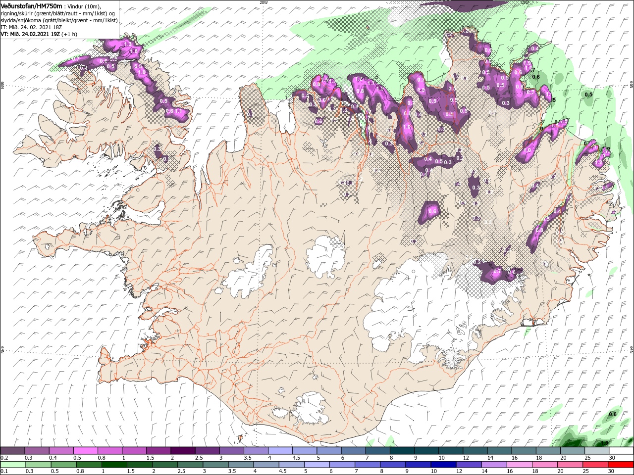This screenshot has height=475, width=634.
Task: Select the periwinkle 7 rain swatch
Action: [x=368, y=465]
